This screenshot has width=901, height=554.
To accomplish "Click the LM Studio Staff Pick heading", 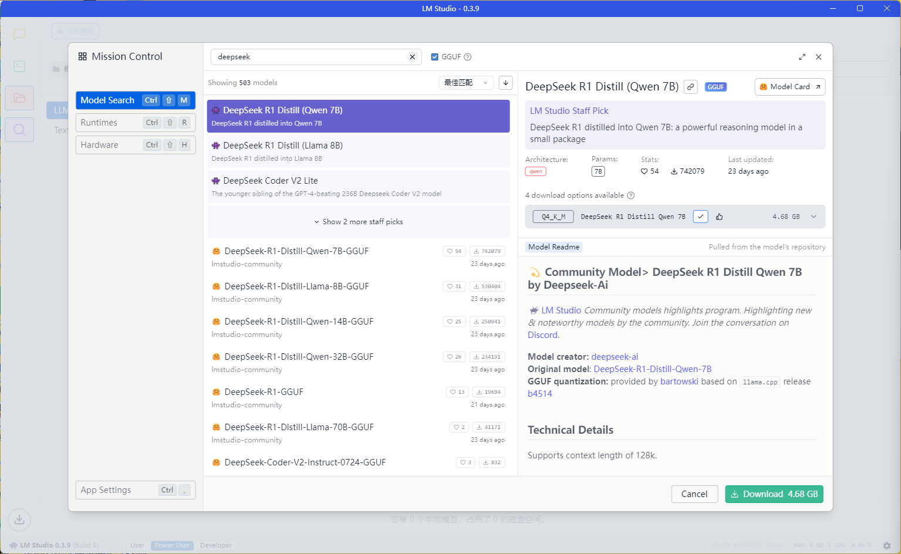I will point(569,111).
